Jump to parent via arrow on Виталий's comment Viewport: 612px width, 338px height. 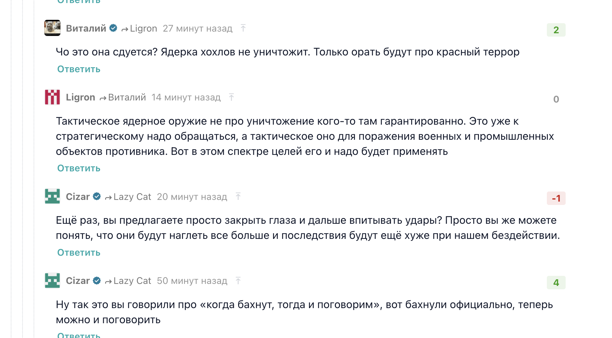243,28
